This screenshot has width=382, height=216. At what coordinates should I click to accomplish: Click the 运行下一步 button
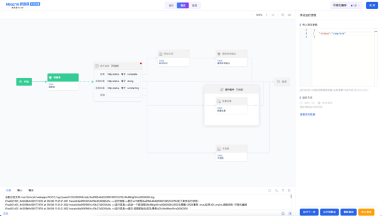309,212
